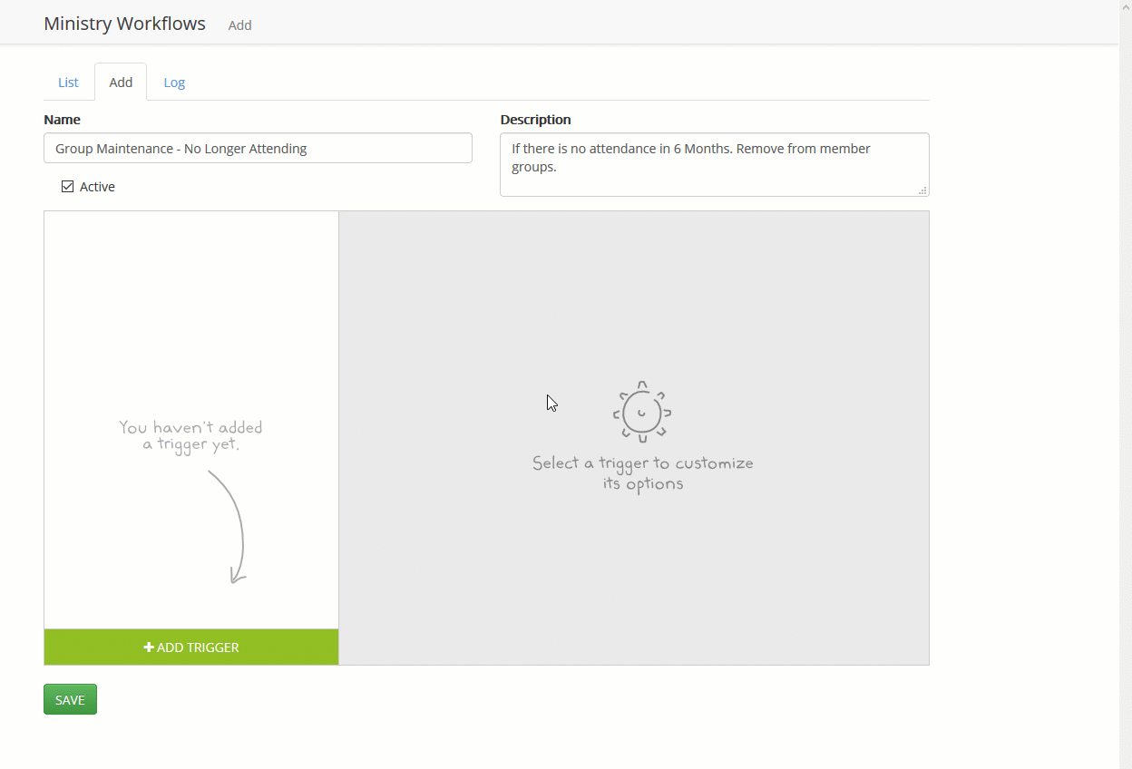Click the Description box resize handle
Screen dimensions: 1132x769
coord(922,190)
